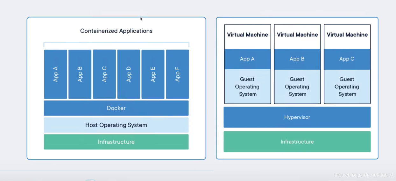Select the App C block inside the Virtual Machine

coord(347,59)
